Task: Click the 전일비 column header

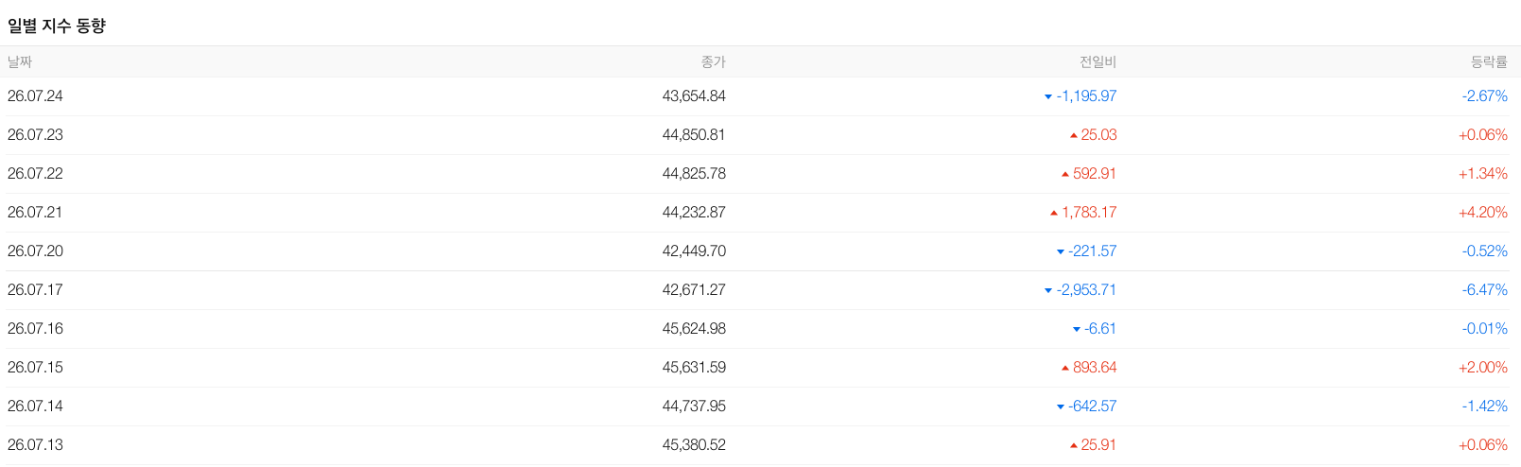Action: tap(1098, 61)
